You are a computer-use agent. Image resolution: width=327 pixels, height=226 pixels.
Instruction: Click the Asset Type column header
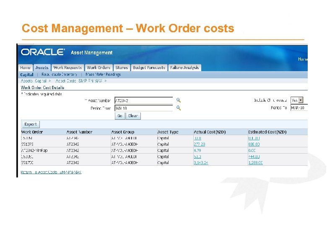[168, 132]
